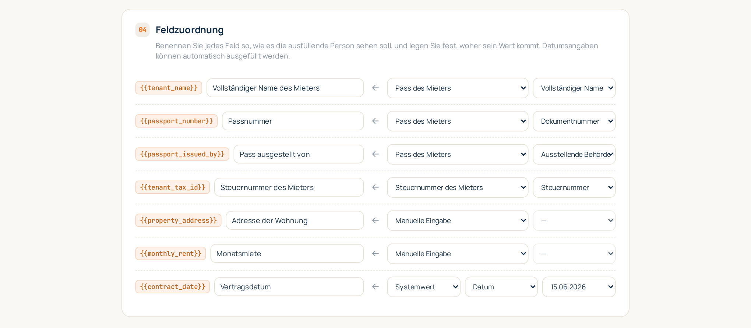751x328 pixels.
Task: Click the arrow icon in the contract_date row
Action: pyautogui.click(x=375, y=287)
